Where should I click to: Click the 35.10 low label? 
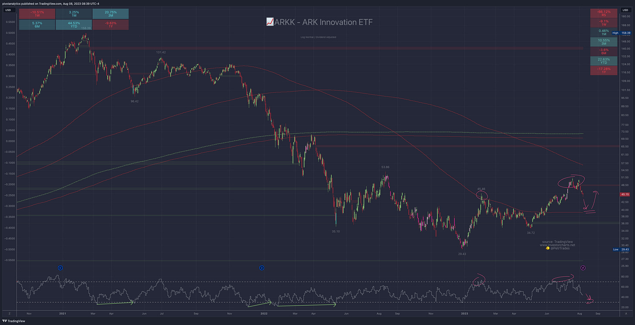pos(335,231)
